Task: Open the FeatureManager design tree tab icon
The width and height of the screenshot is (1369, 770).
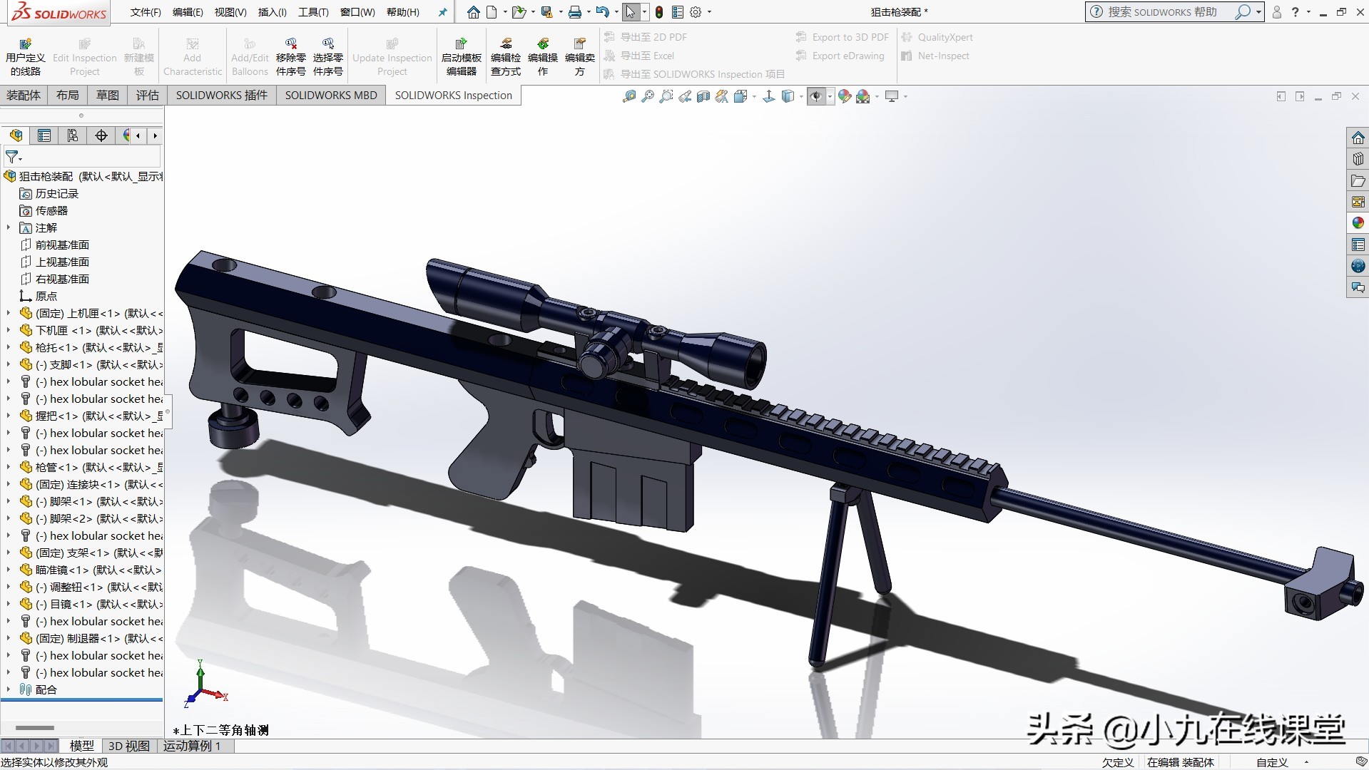Action: coord(16,135)
